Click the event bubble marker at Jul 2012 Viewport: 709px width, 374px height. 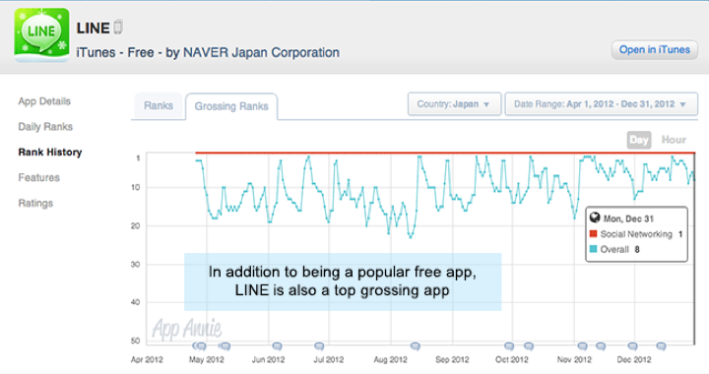pyautogui.click(x=319, y=346)
